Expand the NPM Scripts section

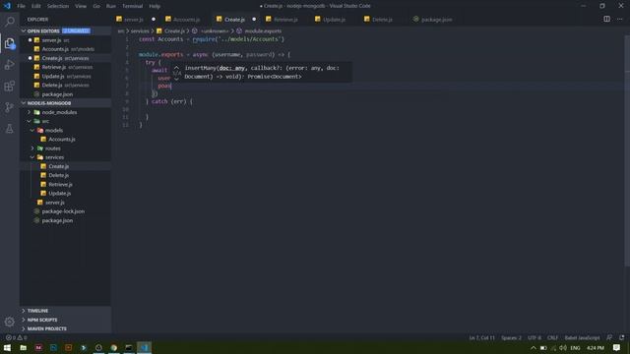tap(66, 320)
